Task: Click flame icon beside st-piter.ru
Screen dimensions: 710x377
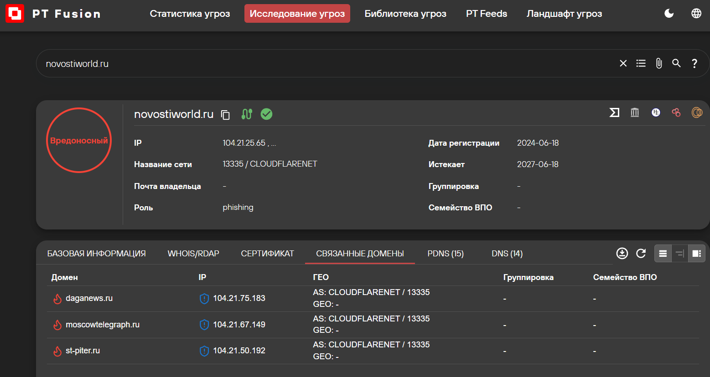Action: (x=57, y=351)
